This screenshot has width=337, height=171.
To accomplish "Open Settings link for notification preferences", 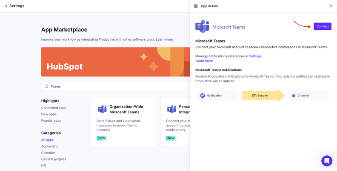I will [x=255, y=56].
